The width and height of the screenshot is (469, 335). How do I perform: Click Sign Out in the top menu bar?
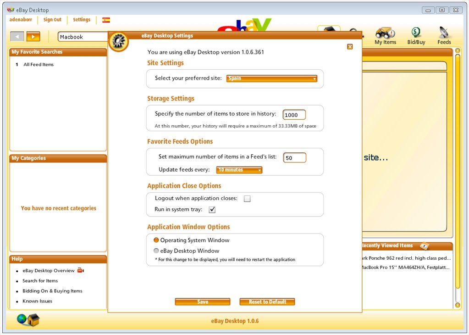click(52, 20)
